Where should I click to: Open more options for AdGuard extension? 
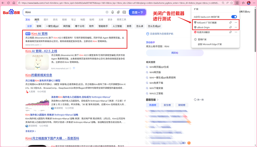[236, 22]
